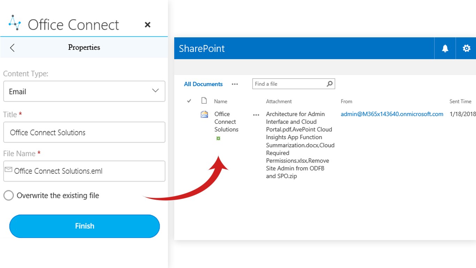The image size is (476, 268).
Task: Open the admin@M365x143640 email link
Action: pyautogui.click(x=392, y=114)
